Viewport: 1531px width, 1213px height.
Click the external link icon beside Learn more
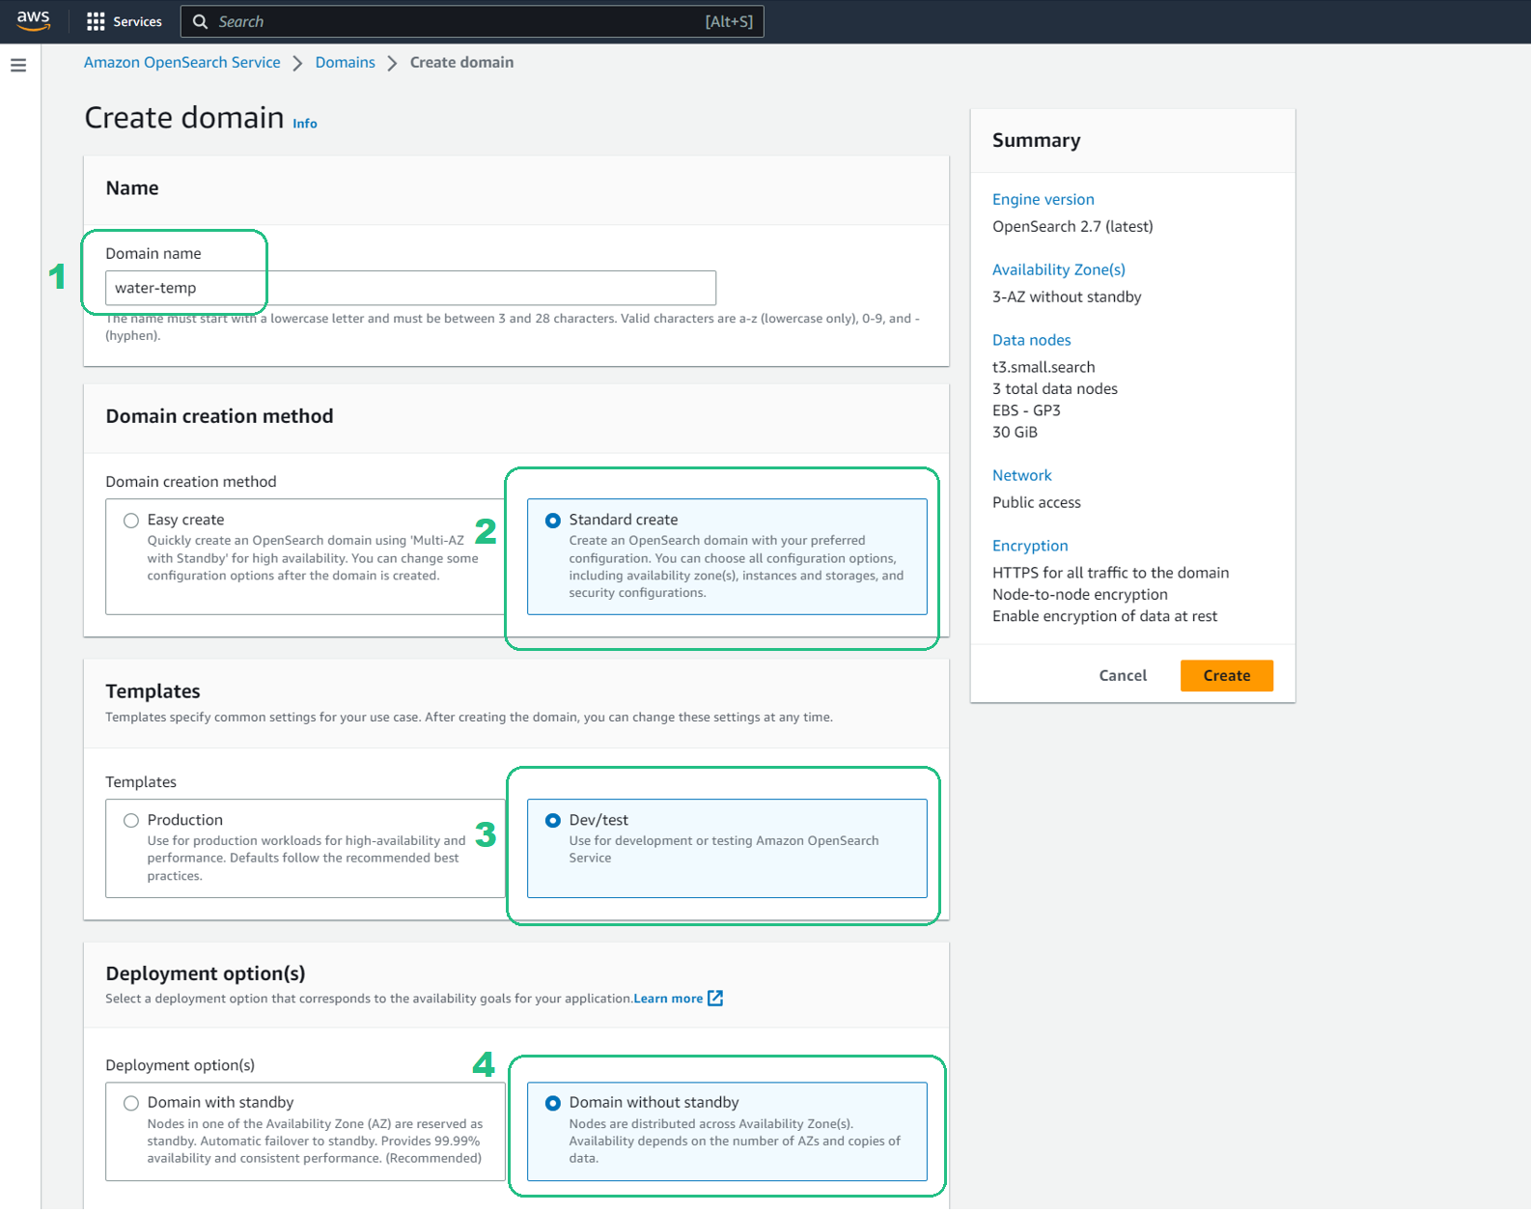[715, 998]
